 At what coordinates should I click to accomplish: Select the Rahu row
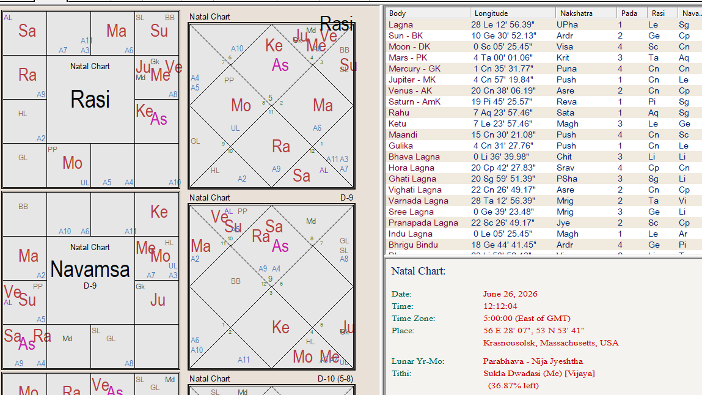(544, 113)
